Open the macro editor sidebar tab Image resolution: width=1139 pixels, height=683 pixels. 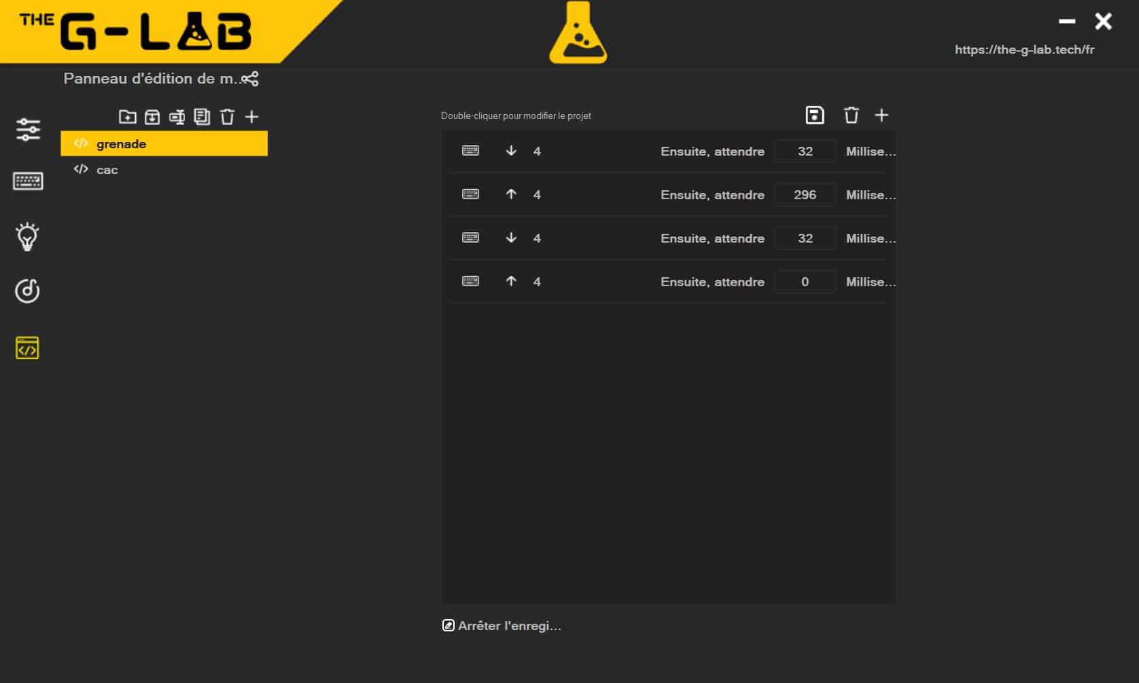(x=27, y=348)
